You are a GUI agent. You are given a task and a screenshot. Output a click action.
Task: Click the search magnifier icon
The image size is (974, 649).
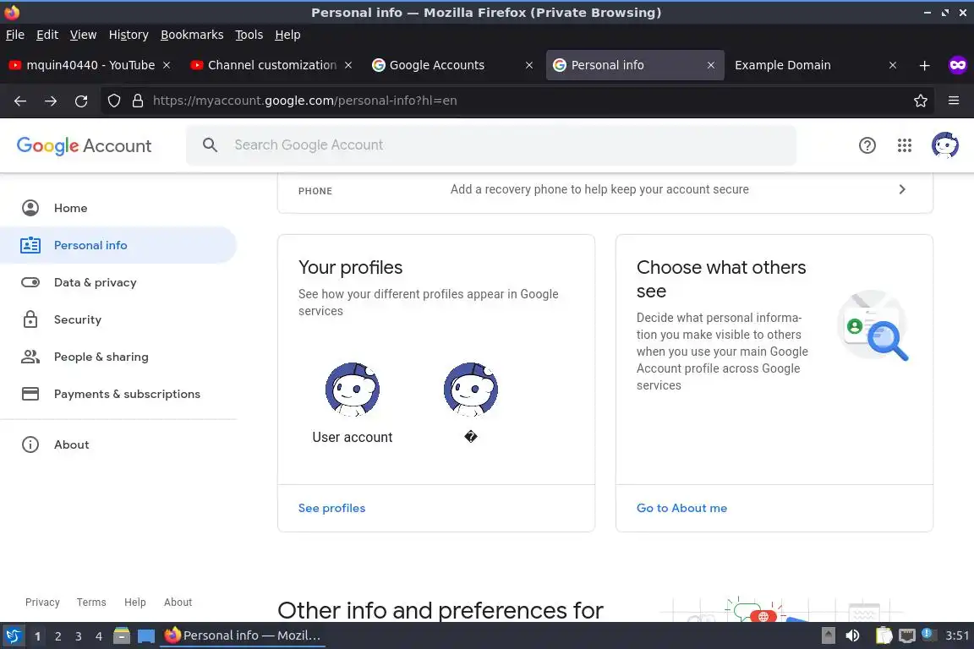[x=210, y=145]
